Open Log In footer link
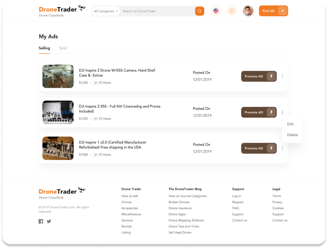Screen dimensions: 328x248 coord(237,196)
